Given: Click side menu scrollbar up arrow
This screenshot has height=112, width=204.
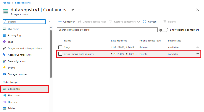Looking at the screenshot, I should (51, 28).
